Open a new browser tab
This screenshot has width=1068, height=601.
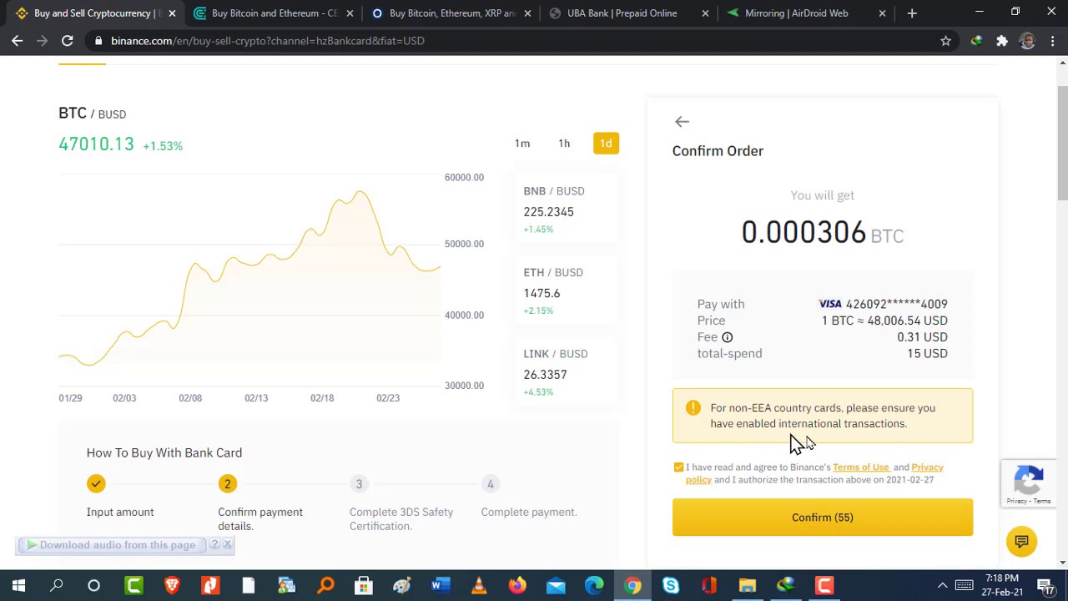912,13
